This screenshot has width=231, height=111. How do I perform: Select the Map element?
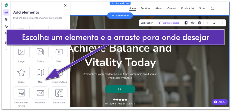click(x=40, y=72)
